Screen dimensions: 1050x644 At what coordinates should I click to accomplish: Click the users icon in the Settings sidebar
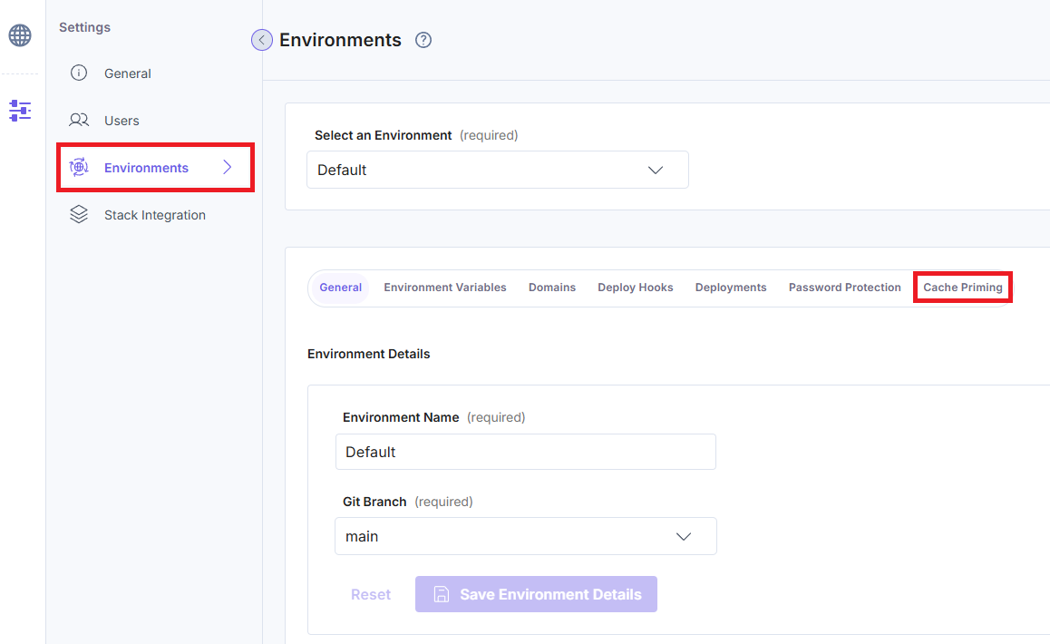pos(78,120)
